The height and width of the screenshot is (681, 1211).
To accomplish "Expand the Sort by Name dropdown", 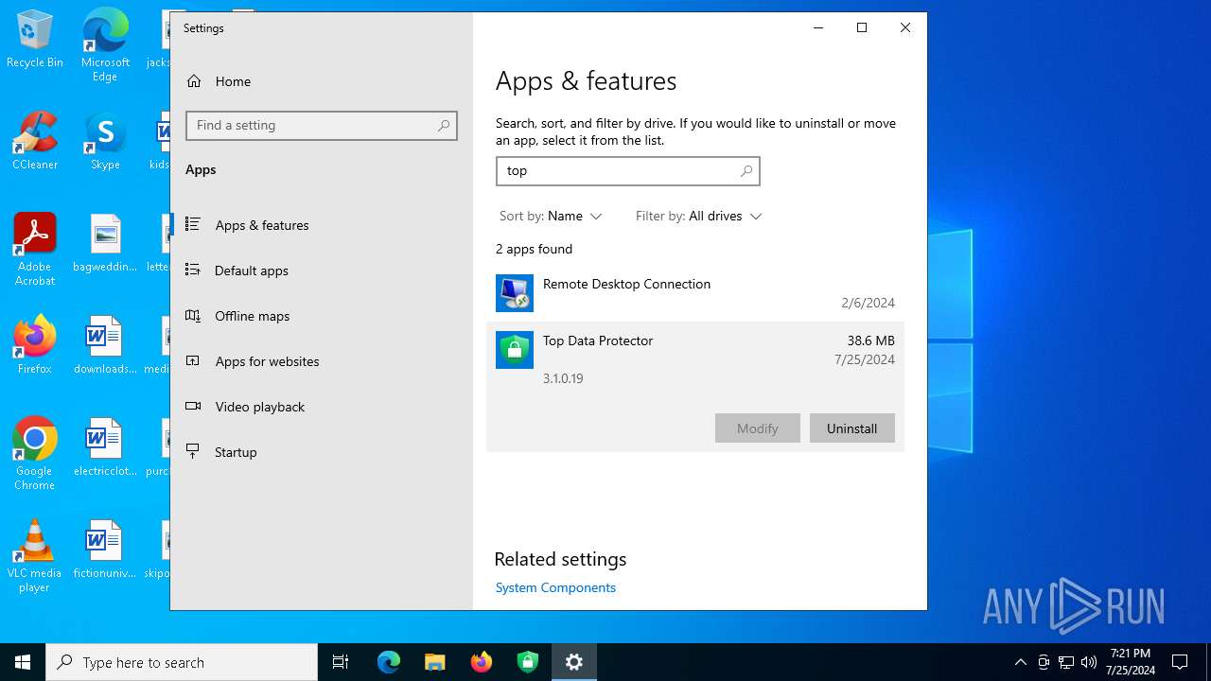I will click(x=551, y=216).
